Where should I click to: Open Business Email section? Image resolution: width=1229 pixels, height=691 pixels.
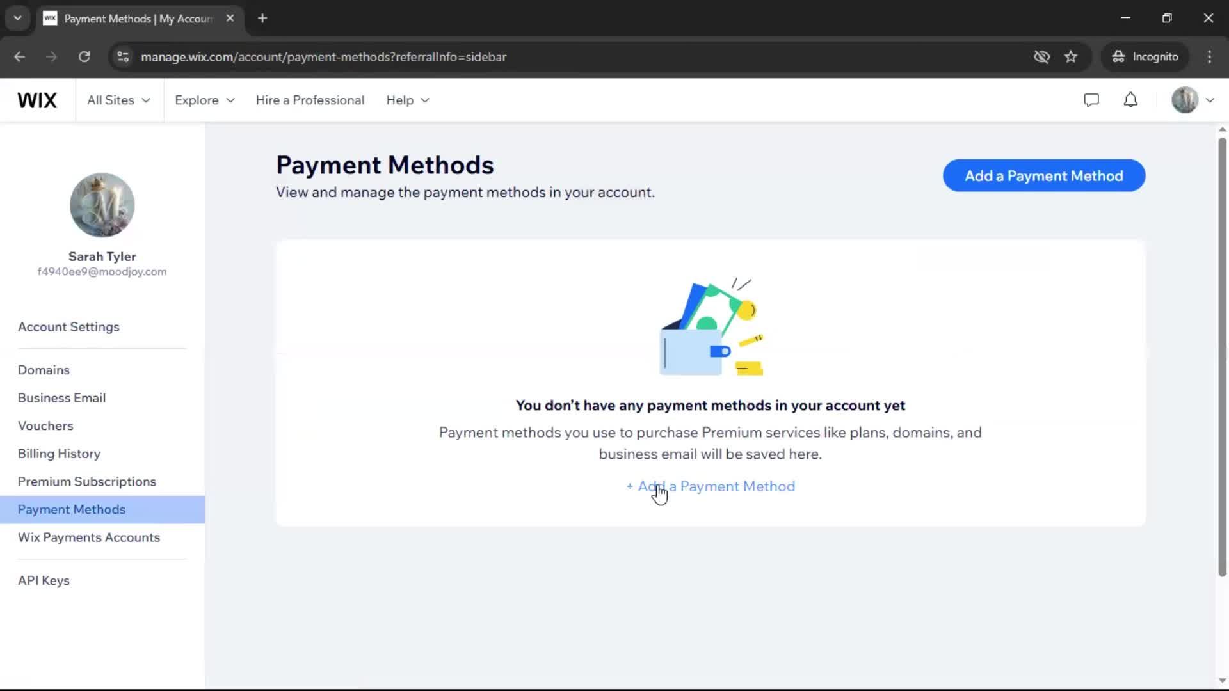click(61, 398)
